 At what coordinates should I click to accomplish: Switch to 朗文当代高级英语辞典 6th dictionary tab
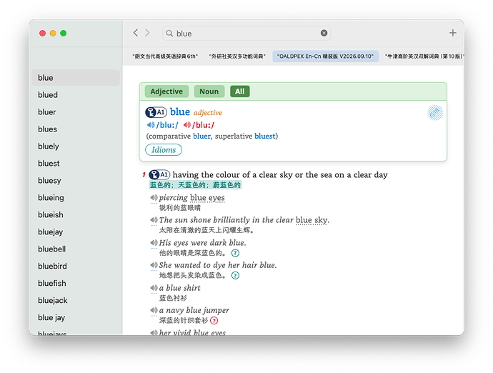pos(165,56)
